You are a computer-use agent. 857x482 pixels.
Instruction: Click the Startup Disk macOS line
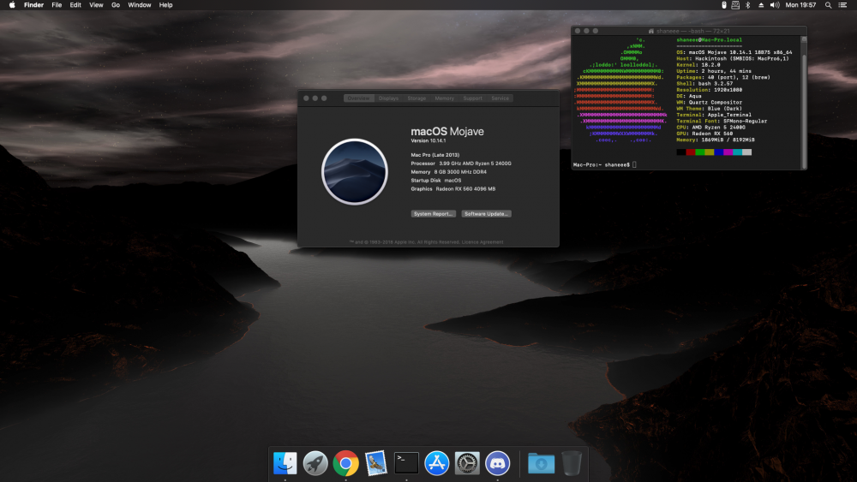coord(436,180)
